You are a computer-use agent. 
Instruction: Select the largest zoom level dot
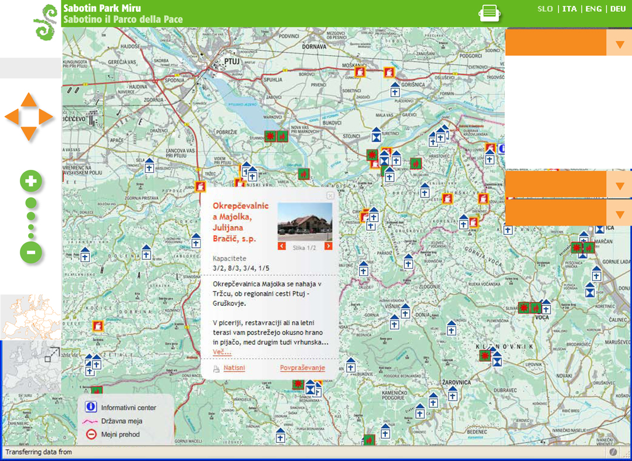(x=31, y=203)
